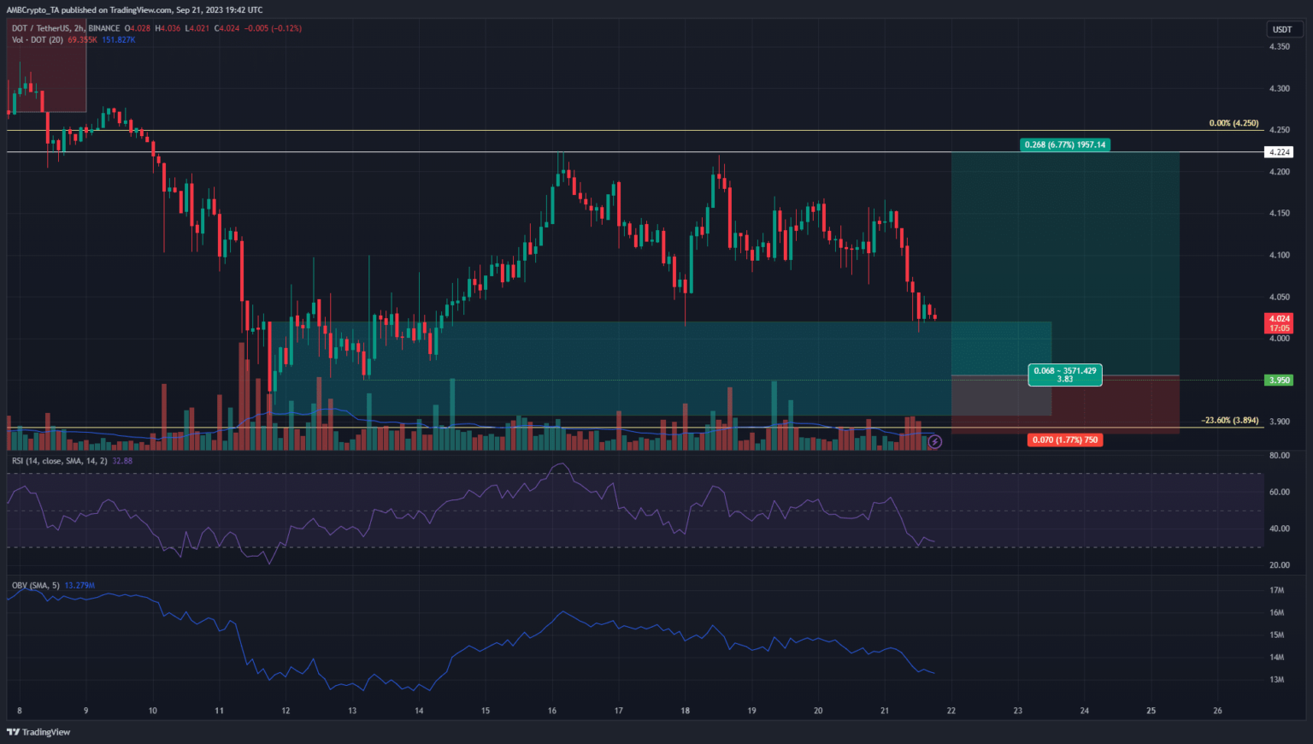Viewport: 1313px width, 744px height.
Task: Click the white 4.224 price axis label
Action: [x=1279, y=152]
